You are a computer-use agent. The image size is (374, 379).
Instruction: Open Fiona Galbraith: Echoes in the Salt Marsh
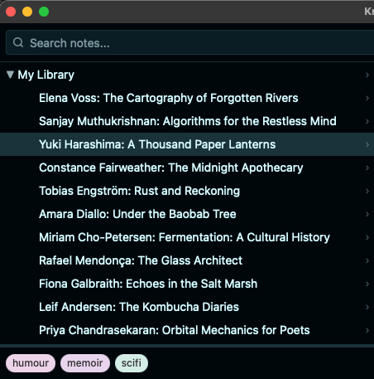pyautogui.click(x=187, y=284)
